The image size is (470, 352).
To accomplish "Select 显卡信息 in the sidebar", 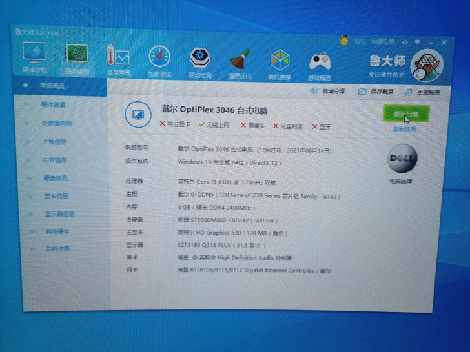I will pos(56,197).
